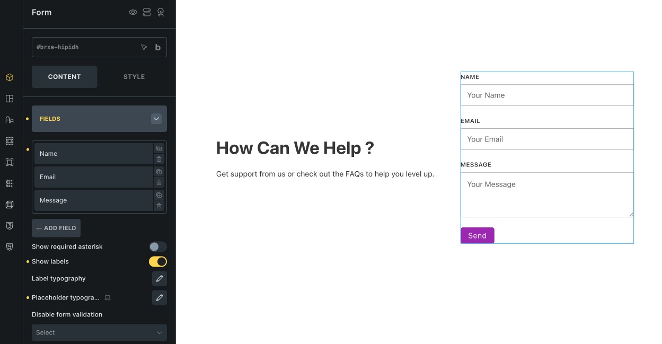Open element conditions settings icon
The width and height of the screenshot is (662, 344).
(147, 12)
